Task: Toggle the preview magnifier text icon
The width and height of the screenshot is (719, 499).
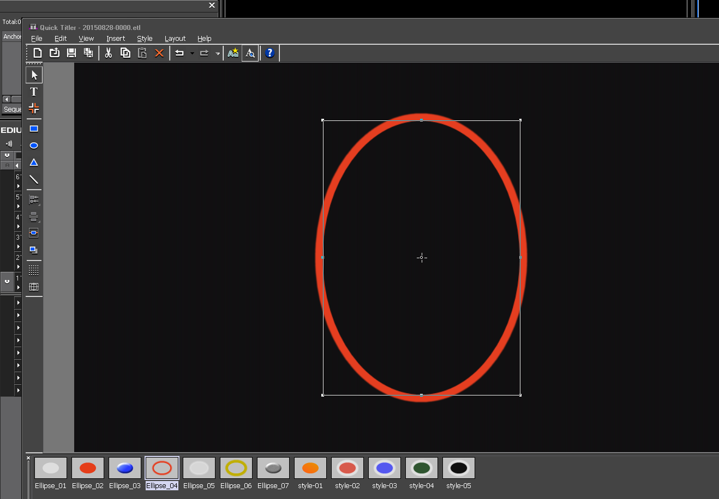Action: 250,53
